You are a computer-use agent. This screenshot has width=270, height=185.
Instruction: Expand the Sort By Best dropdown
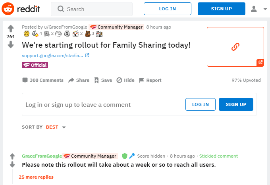click(x=56, y=127)
